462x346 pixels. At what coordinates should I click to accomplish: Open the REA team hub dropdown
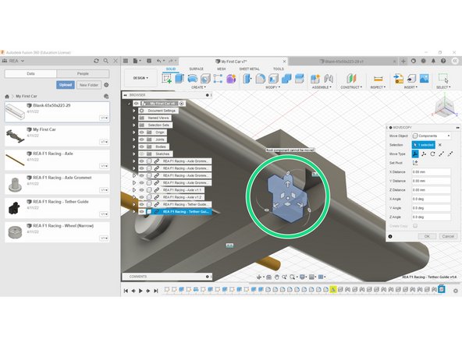tap(13, 61)
